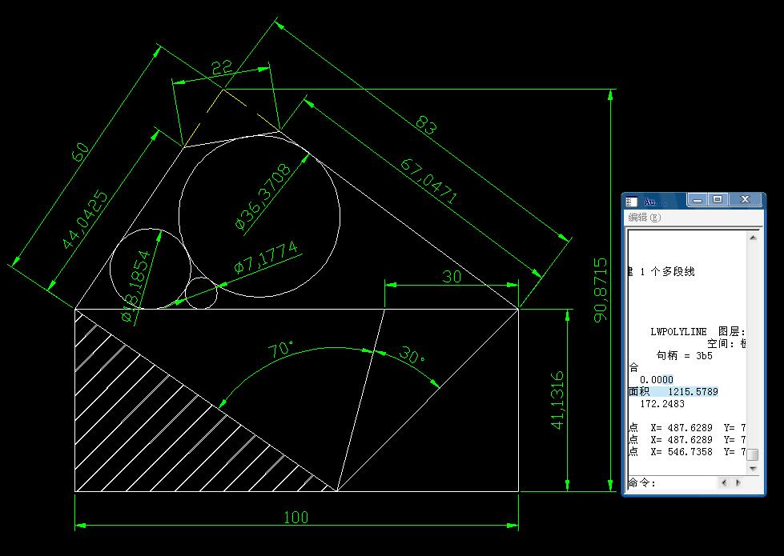Click the 句柄 = 3b5 line
784x556 pixels.
(684, 356)
